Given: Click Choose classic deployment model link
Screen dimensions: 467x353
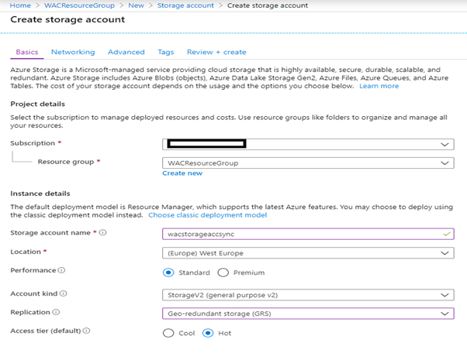Looking at the screenshot, I should pos(208,215).
